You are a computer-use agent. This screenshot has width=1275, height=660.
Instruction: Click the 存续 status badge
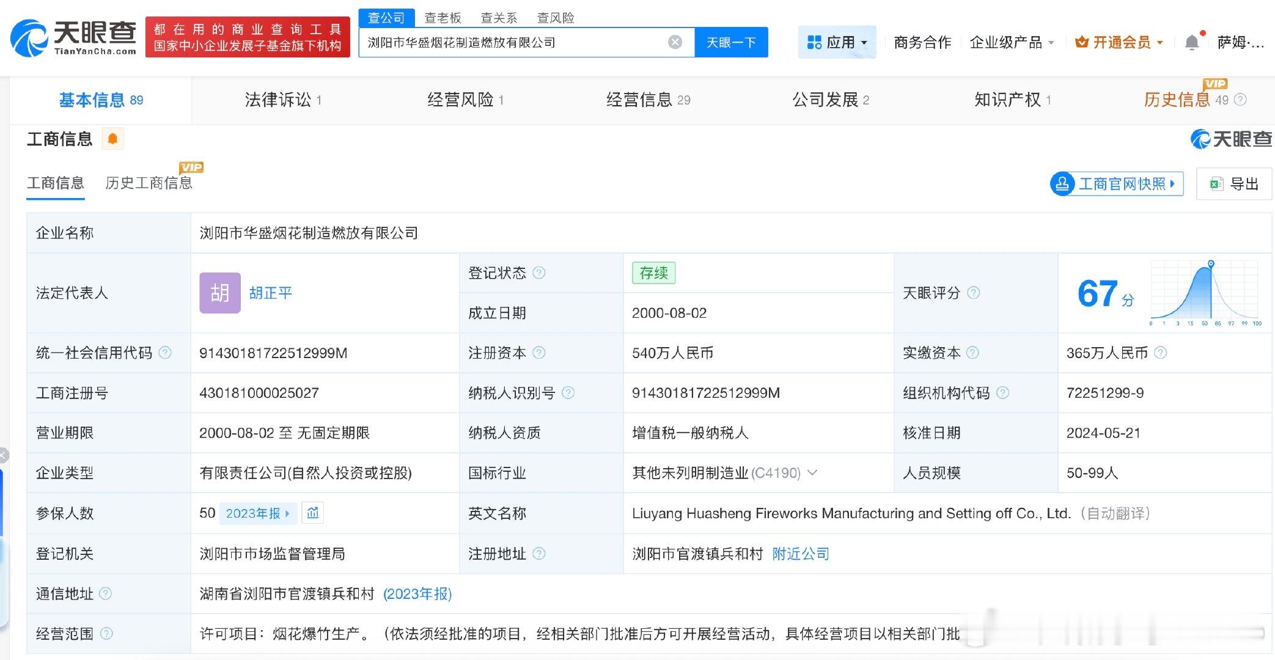coord(653,273)
